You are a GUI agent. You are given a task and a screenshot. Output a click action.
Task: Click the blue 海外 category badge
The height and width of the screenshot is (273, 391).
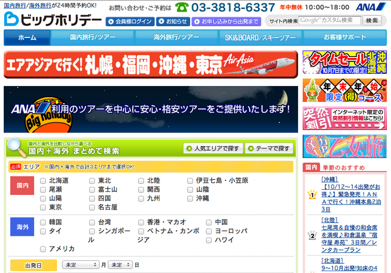pyautogui.click(x=22, y=227)
